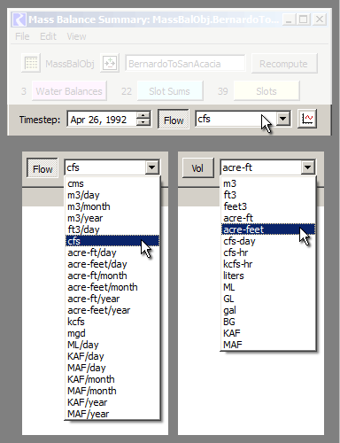
Task: Choose KAF/year flow unit
Action: click(112, 402)
